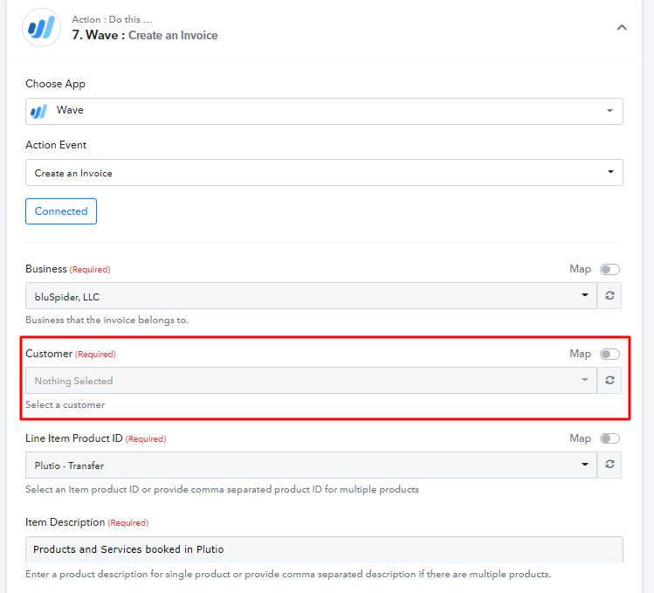Viewport: 654px width, 593px height.
Task: Click the 'Business that the invoice belongs to.' hint
Action: pyautogui.click(x=107, y=320)
